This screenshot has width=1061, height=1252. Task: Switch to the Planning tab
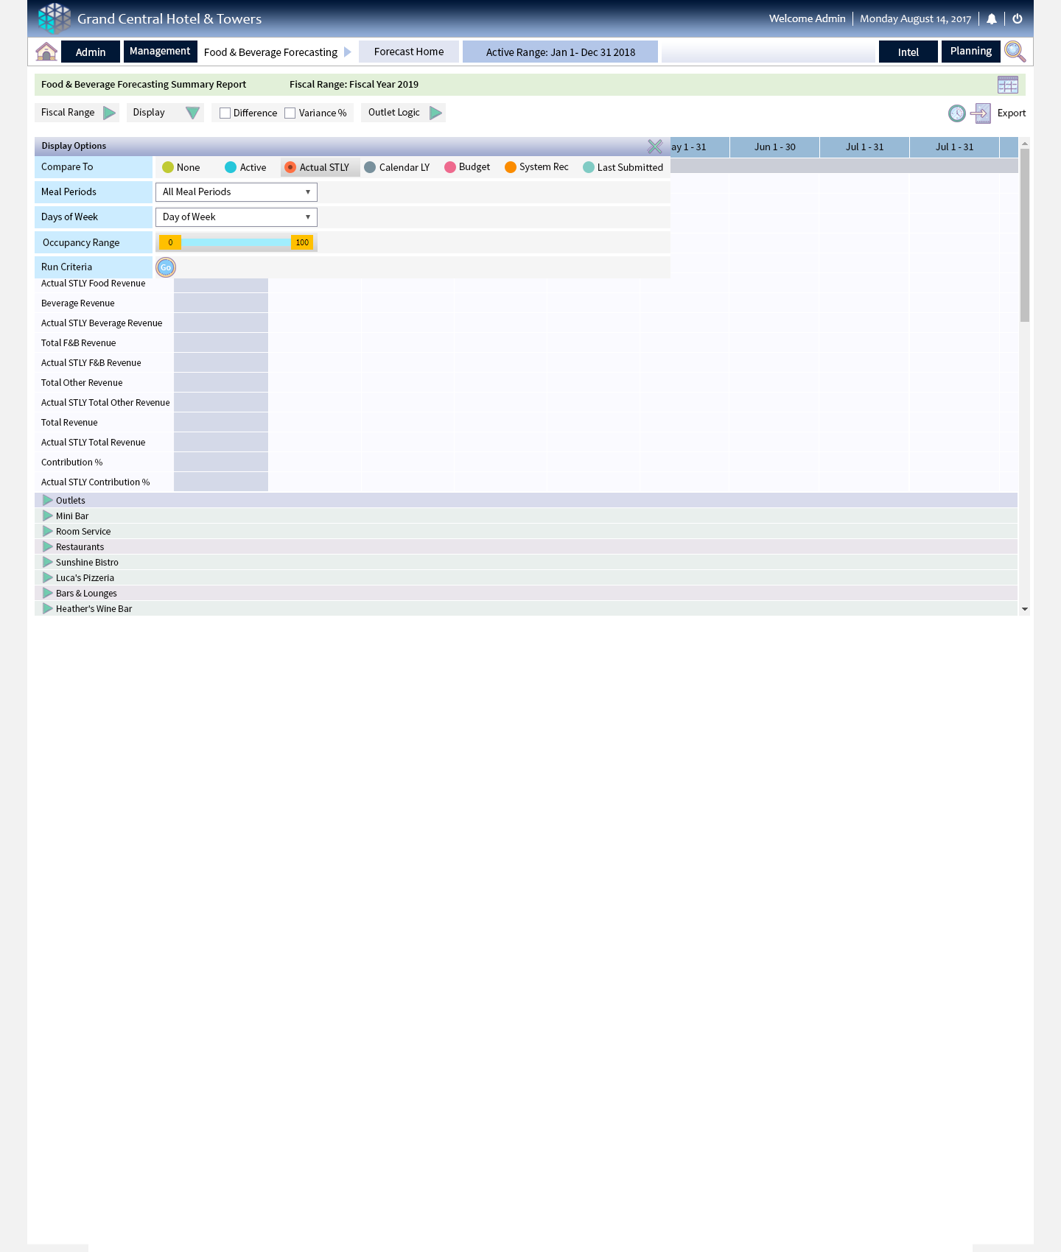tap(970, 52)
